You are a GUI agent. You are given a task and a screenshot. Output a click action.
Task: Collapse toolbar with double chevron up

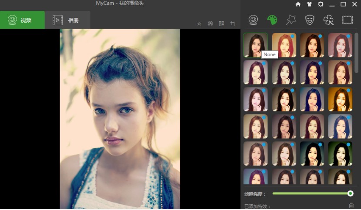(199, 24)
